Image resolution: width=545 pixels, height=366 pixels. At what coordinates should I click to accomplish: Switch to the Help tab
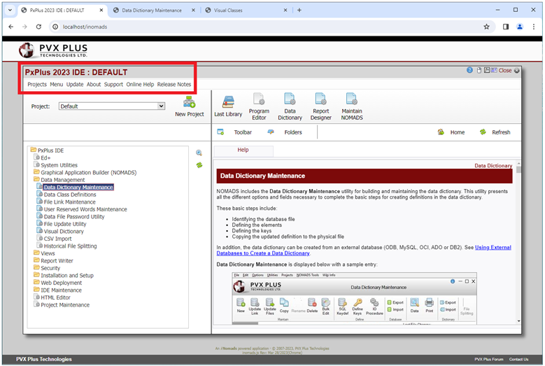coord(243,150)
